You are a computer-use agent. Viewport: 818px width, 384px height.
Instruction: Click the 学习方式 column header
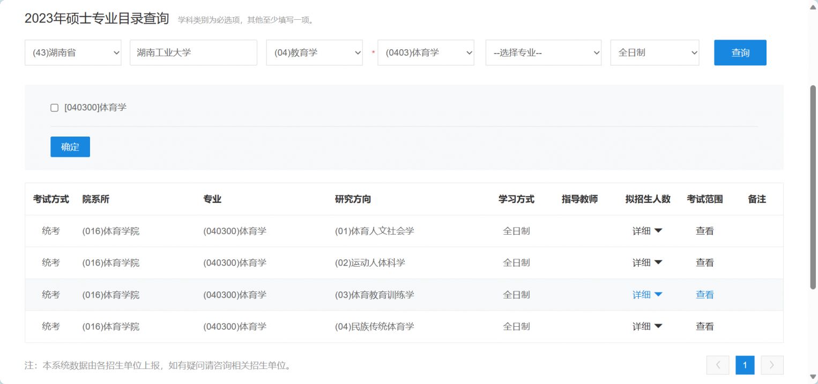click(516, 199)
